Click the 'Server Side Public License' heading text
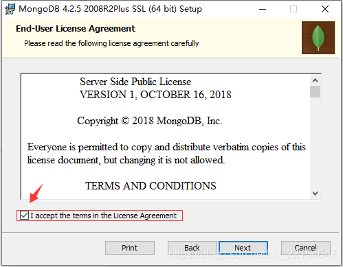This screenshot has width=343, height=267. 135,82
